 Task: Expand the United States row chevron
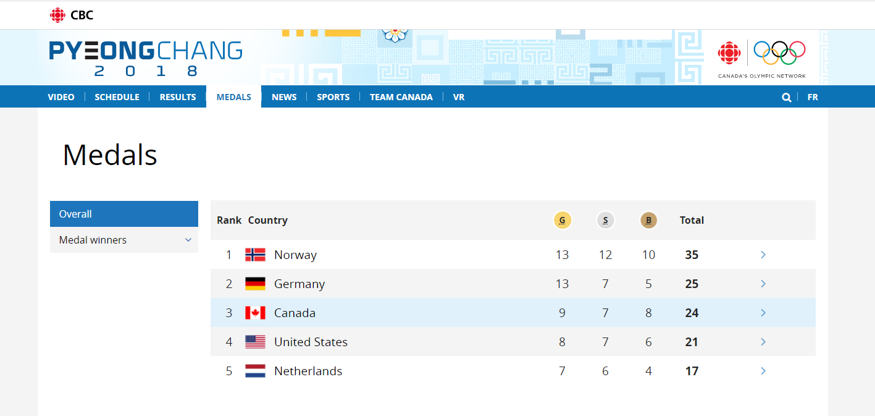coord(763,342)
